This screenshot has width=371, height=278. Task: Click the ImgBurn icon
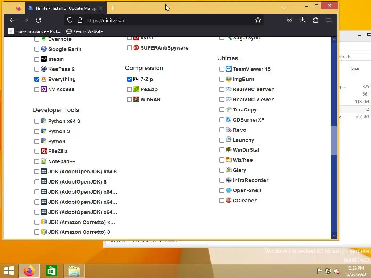point(229,79)
